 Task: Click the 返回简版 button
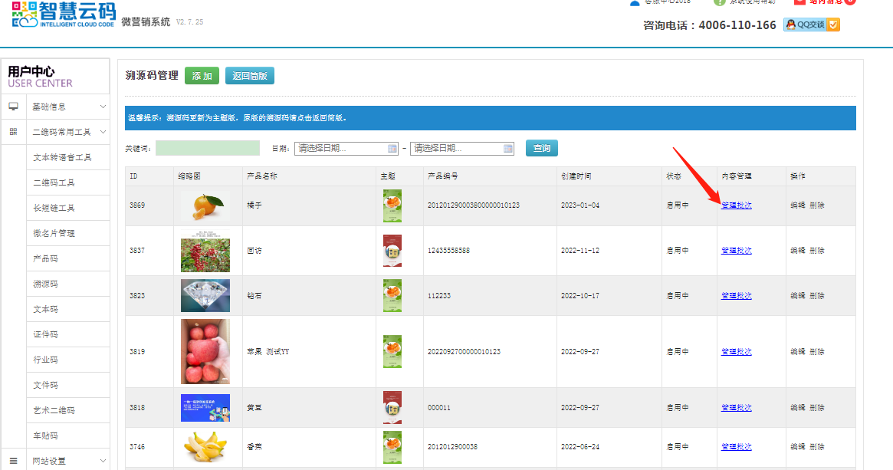tap(249, 76)
